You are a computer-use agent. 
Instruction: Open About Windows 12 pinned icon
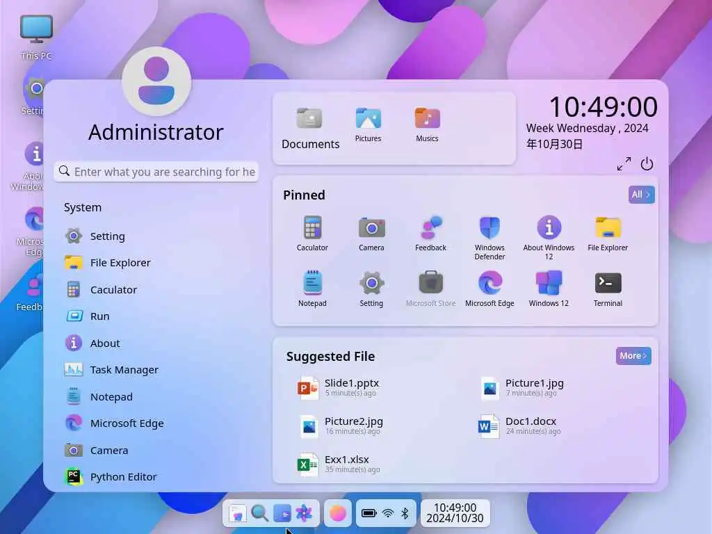[549, 238]
